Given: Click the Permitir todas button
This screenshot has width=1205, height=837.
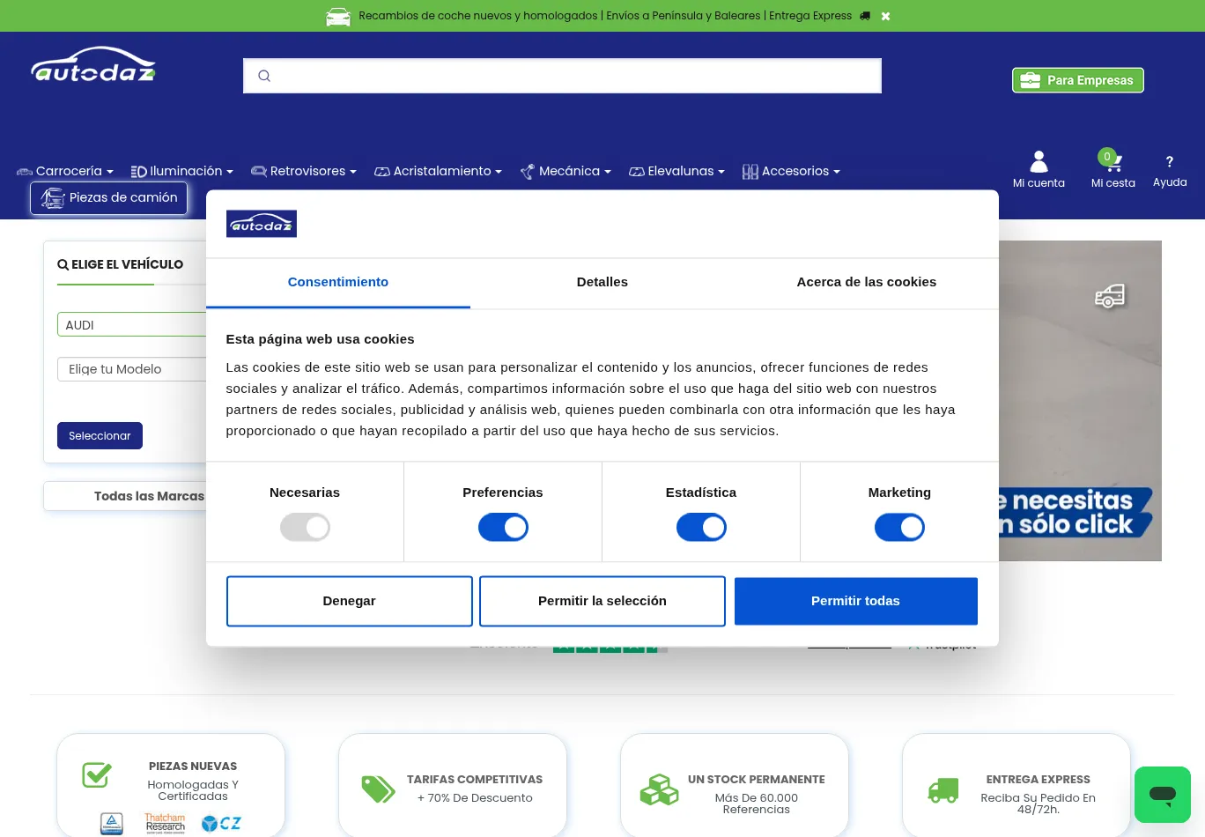Looking at the screenshot, I should [x=855, y=601].
